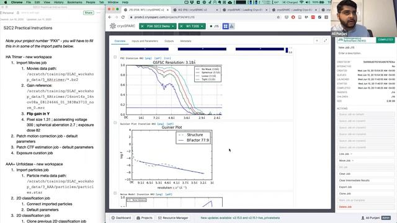The image size is (397, 223).
Task: Go forward in Chrome
Action: pyautogui.click(x=117, y=17)
